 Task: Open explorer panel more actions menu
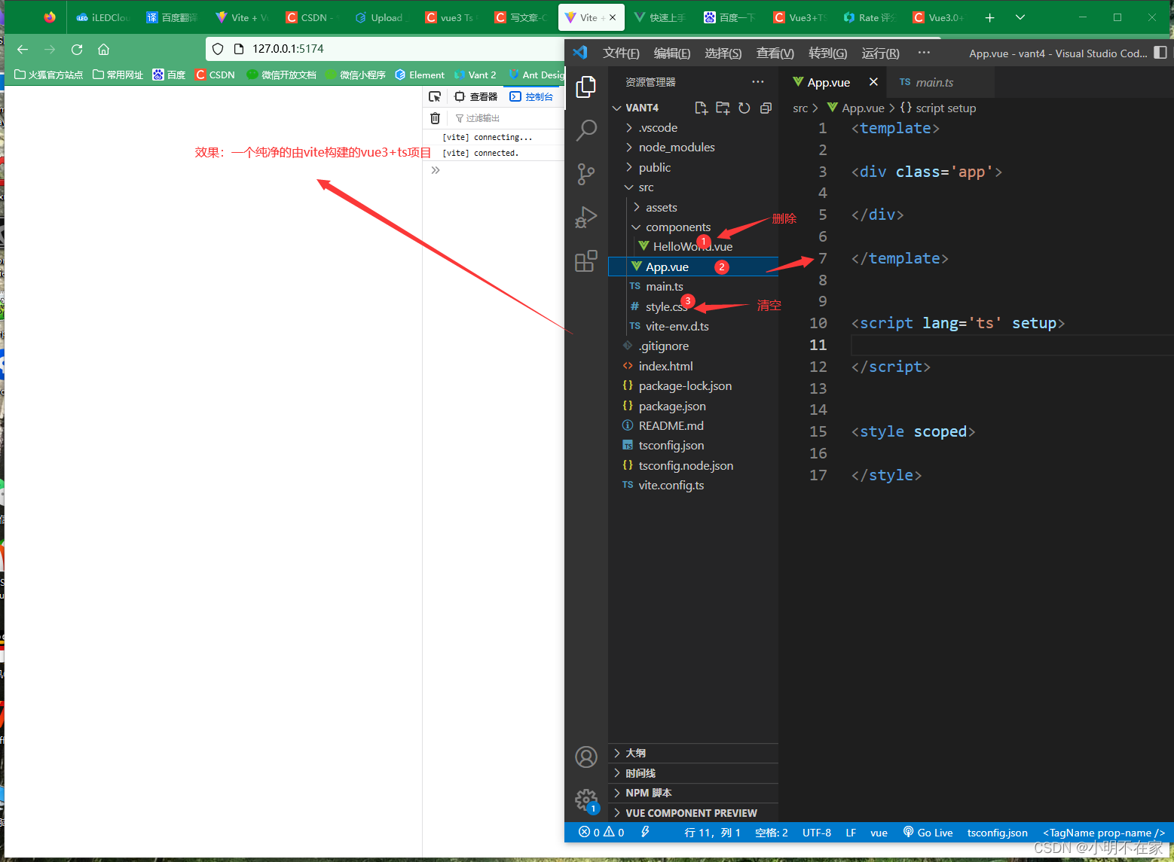758,82
